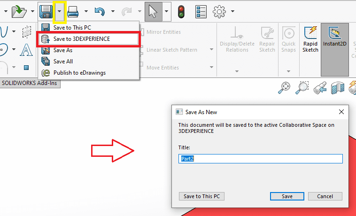356x216 pixels.
Task: Select the Spline tool icon
Action: click(4, 31)
